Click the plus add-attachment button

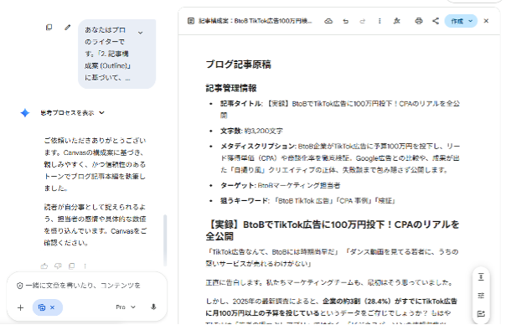tap(20, 307)
